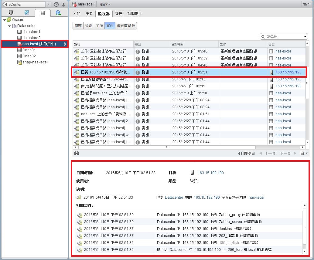Toggle the 效能 monitor view button

(89, 26)
